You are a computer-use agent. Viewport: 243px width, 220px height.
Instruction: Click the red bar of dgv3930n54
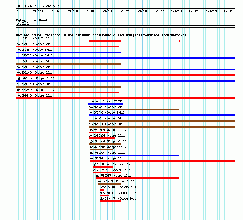(x=111, y=201)
